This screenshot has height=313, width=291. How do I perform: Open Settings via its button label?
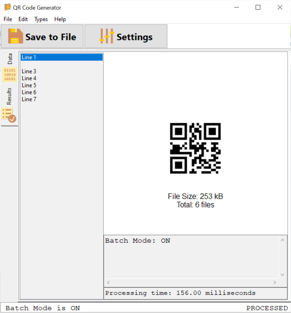tap(134, 37)
